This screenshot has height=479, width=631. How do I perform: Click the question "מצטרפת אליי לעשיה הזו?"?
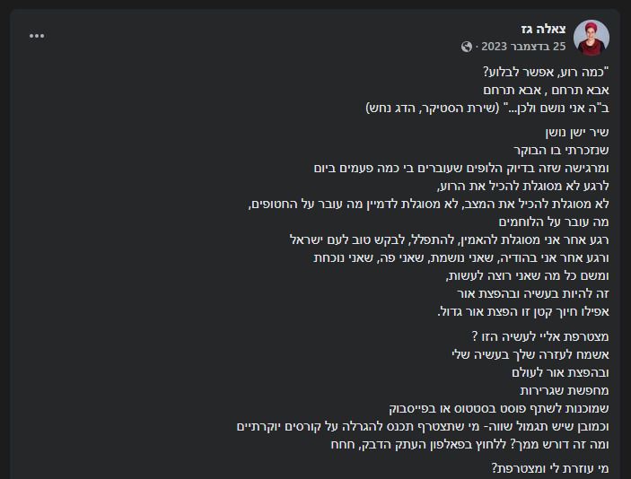(x=540, y=336)
